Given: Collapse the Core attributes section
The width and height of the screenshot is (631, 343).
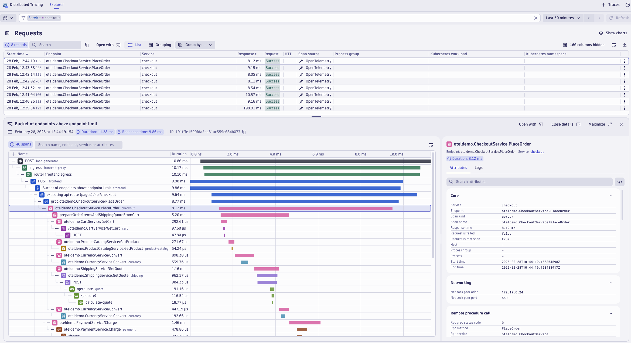Looking at the screenshot, I should pyautogui.click(x=611, y=196).
